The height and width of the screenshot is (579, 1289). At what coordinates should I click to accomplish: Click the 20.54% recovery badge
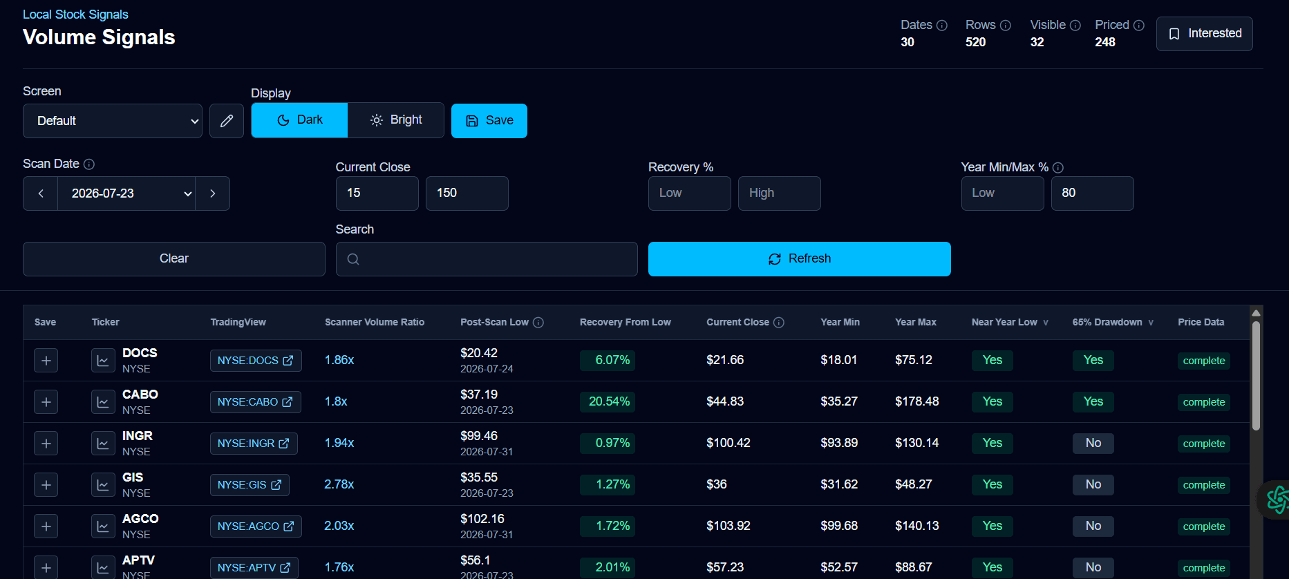(x=608, y=402)
